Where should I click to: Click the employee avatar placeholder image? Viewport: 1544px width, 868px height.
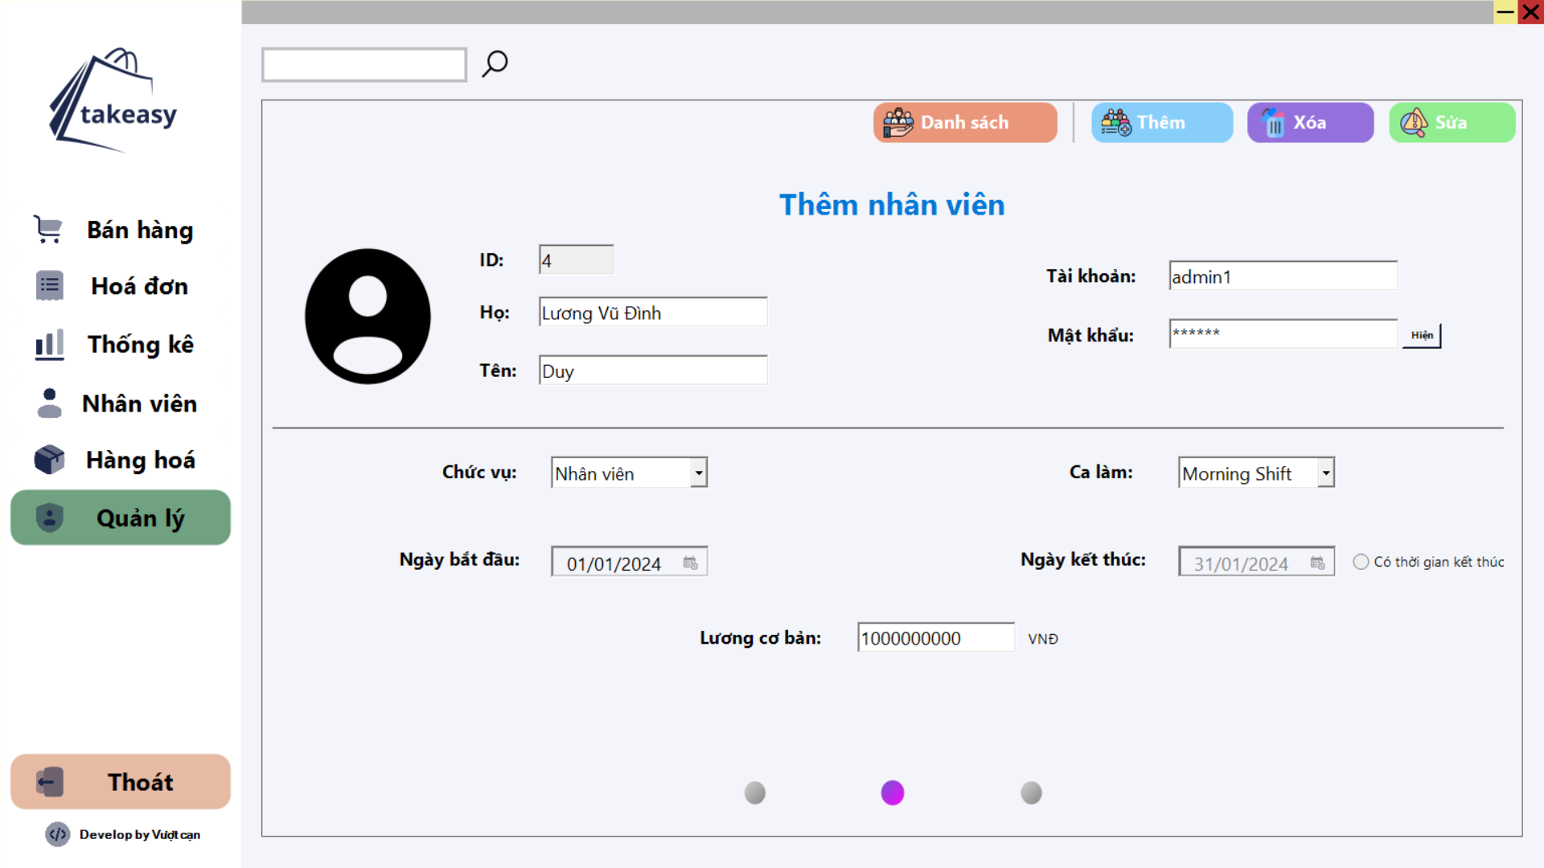coord(368,316)
